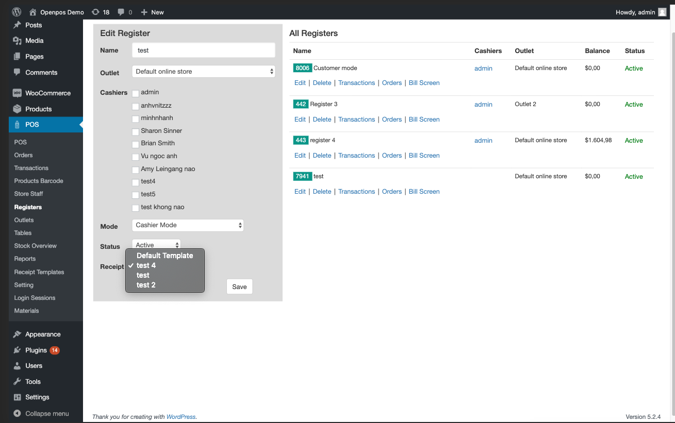Enable the Sharon Sinner cashier checkbox

click(x=136, y=132)
